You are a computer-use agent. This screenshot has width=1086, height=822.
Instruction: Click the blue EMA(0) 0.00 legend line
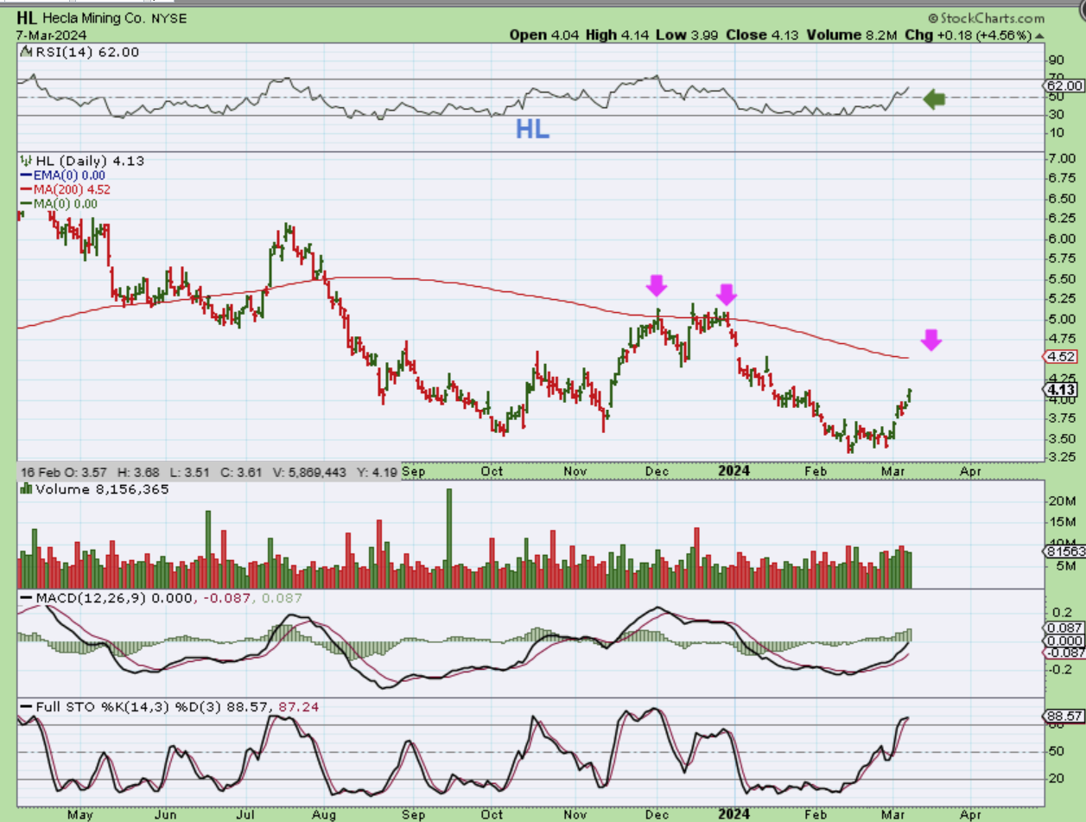(61, 175)
